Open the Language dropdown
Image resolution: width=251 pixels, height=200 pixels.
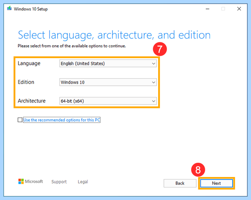108,64
